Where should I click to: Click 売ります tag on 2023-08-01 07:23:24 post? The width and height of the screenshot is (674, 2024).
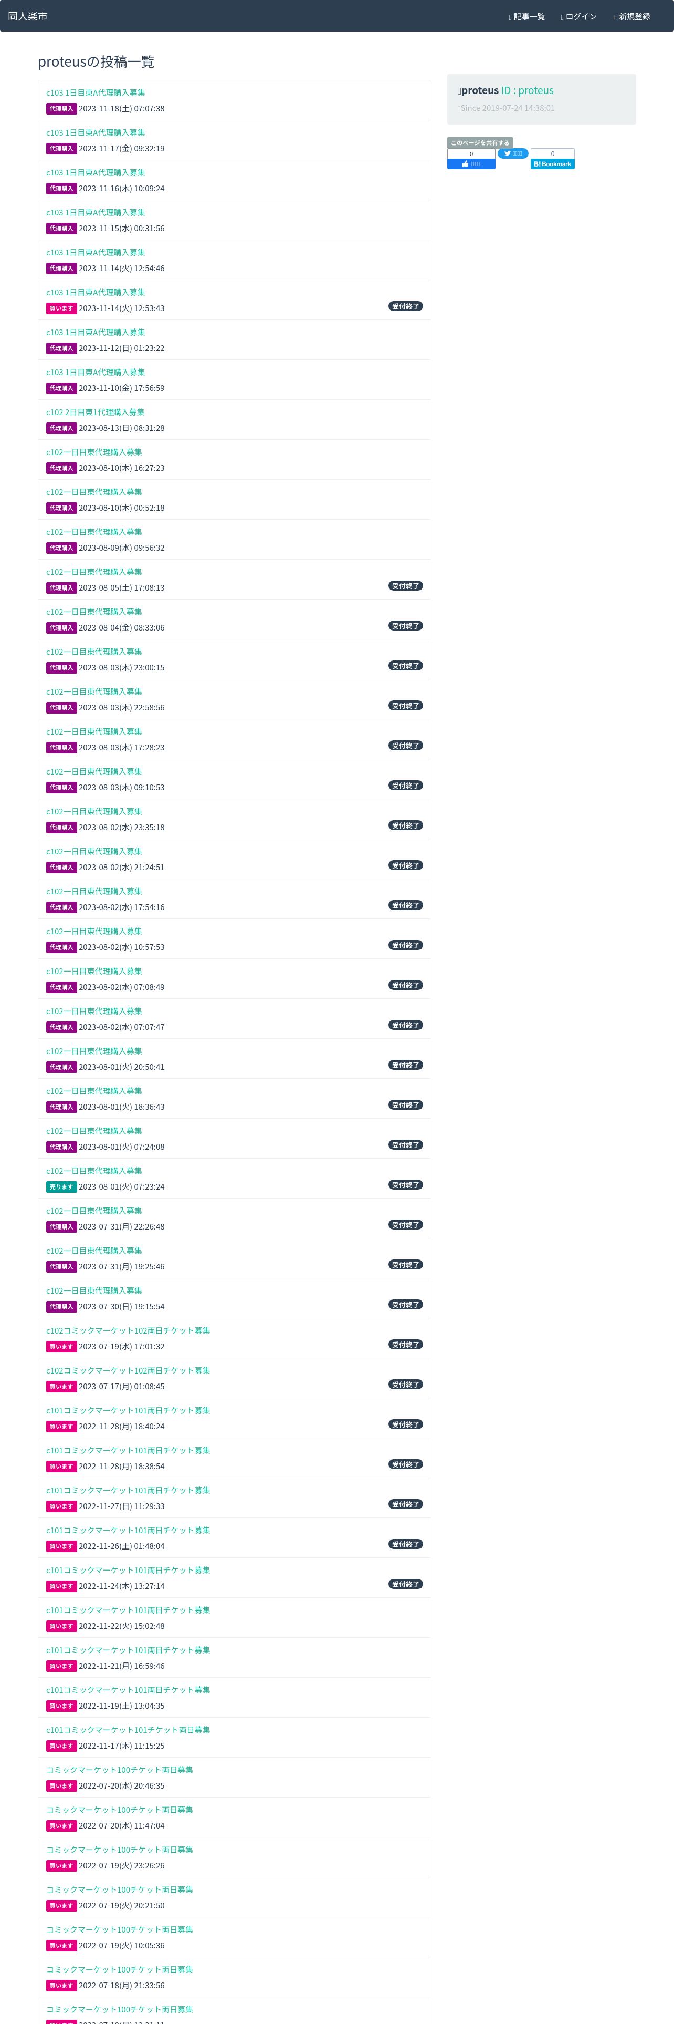(x=61, y=1187)
